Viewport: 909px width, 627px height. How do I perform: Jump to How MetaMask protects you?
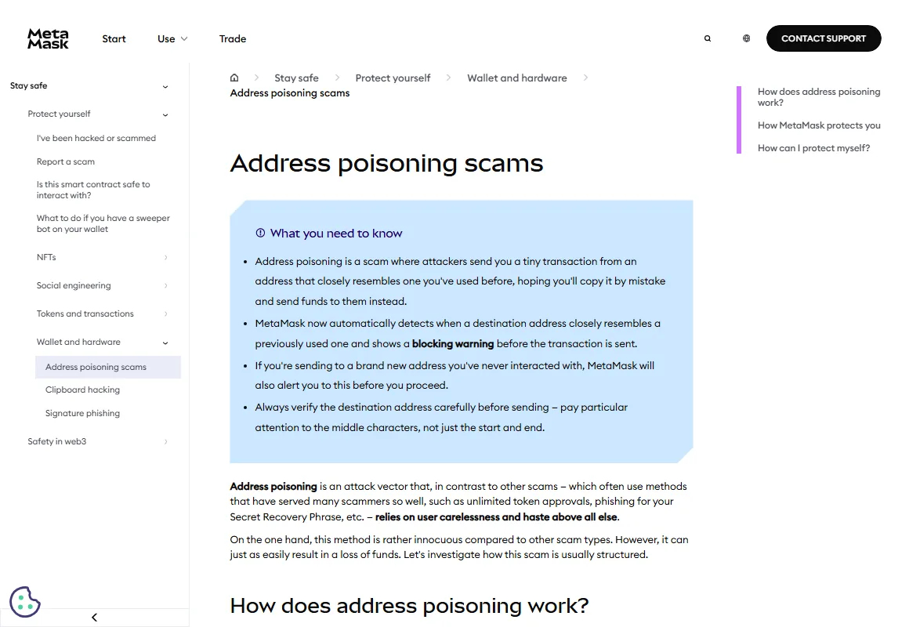coord(819,125)
